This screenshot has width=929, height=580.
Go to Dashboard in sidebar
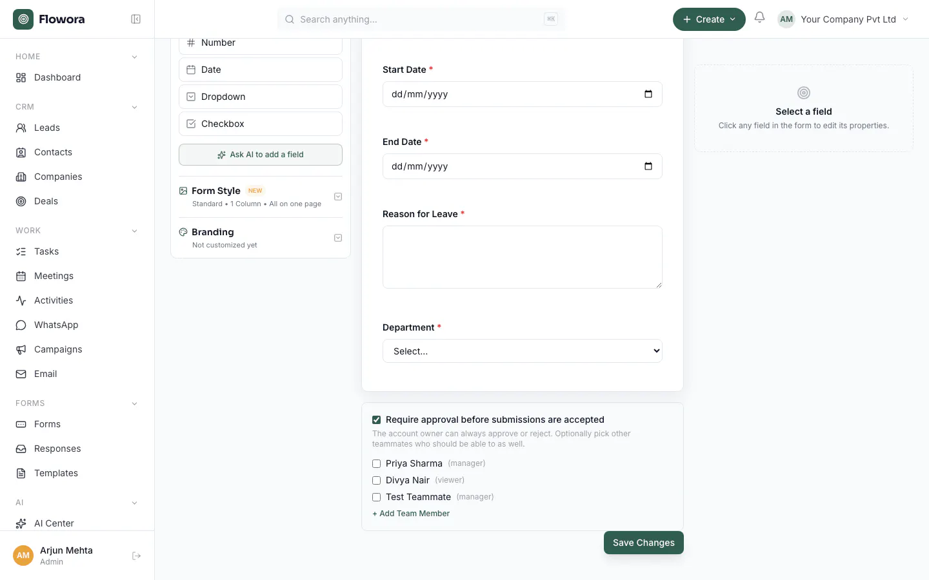tap(77, 77)
